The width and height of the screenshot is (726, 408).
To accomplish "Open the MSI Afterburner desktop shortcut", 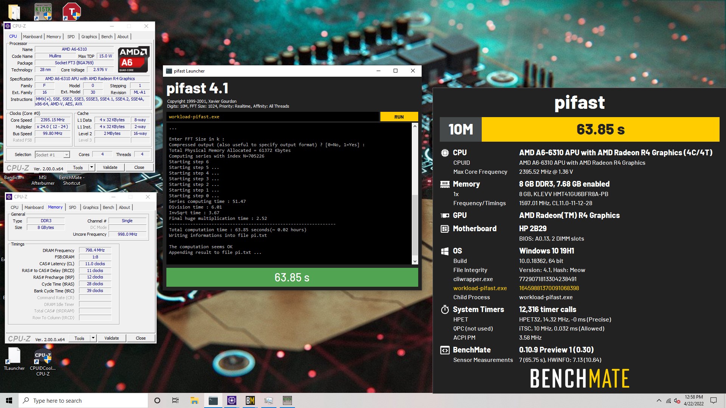I will 43,180.
